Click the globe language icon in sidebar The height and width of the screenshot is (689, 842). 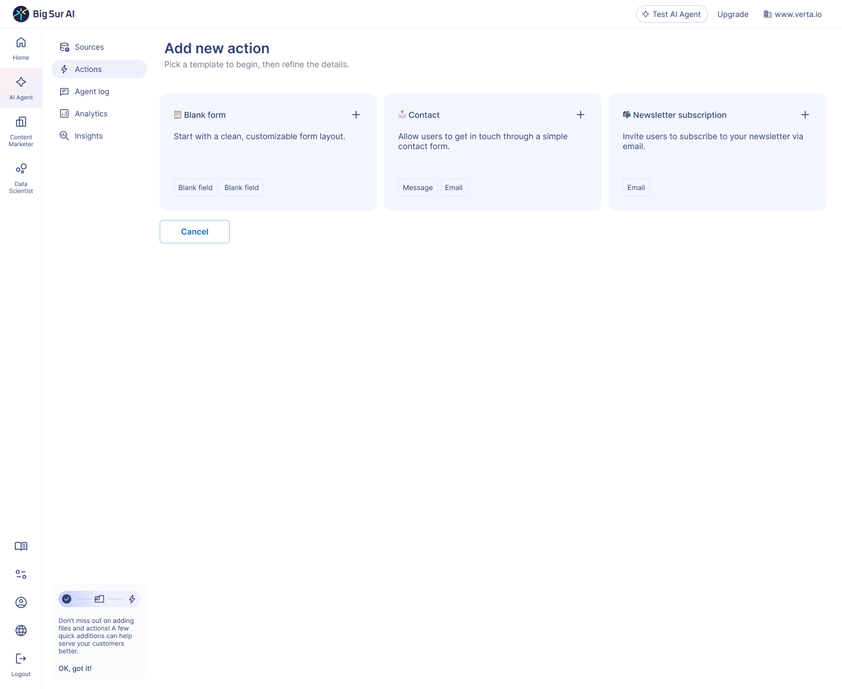tap(21, 631)
